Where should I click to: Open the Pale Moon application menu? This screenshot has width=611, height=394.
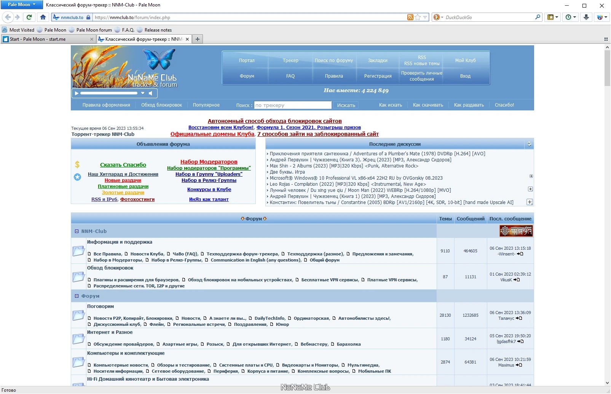(22, 5)
